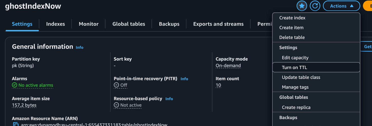Image resolution: width=372 pixels, height=126 pixels.
Task: Click the refresh table icon button
Action: (315, 6)
